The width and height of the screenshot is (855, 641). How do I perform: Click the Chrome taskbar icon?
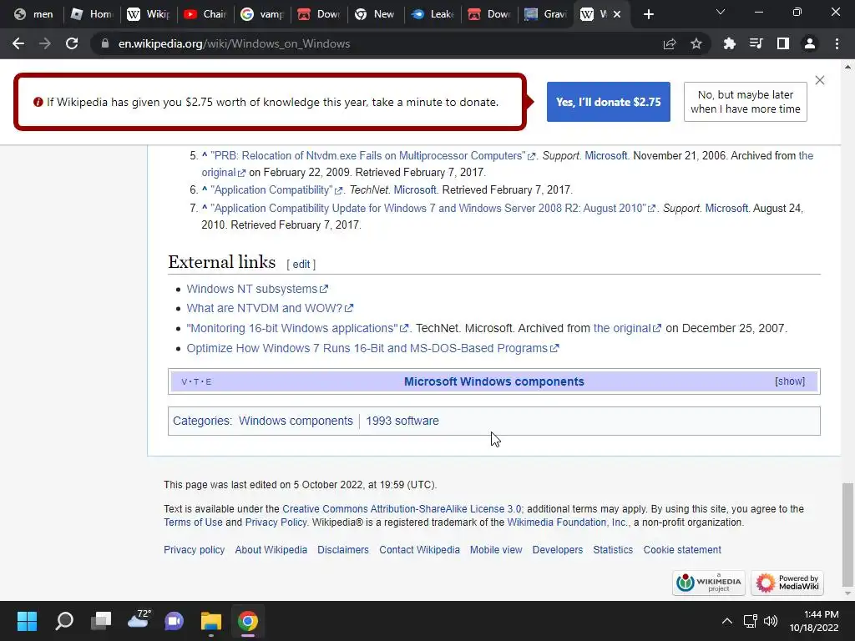pyautogui.click(x=247, y=621)
